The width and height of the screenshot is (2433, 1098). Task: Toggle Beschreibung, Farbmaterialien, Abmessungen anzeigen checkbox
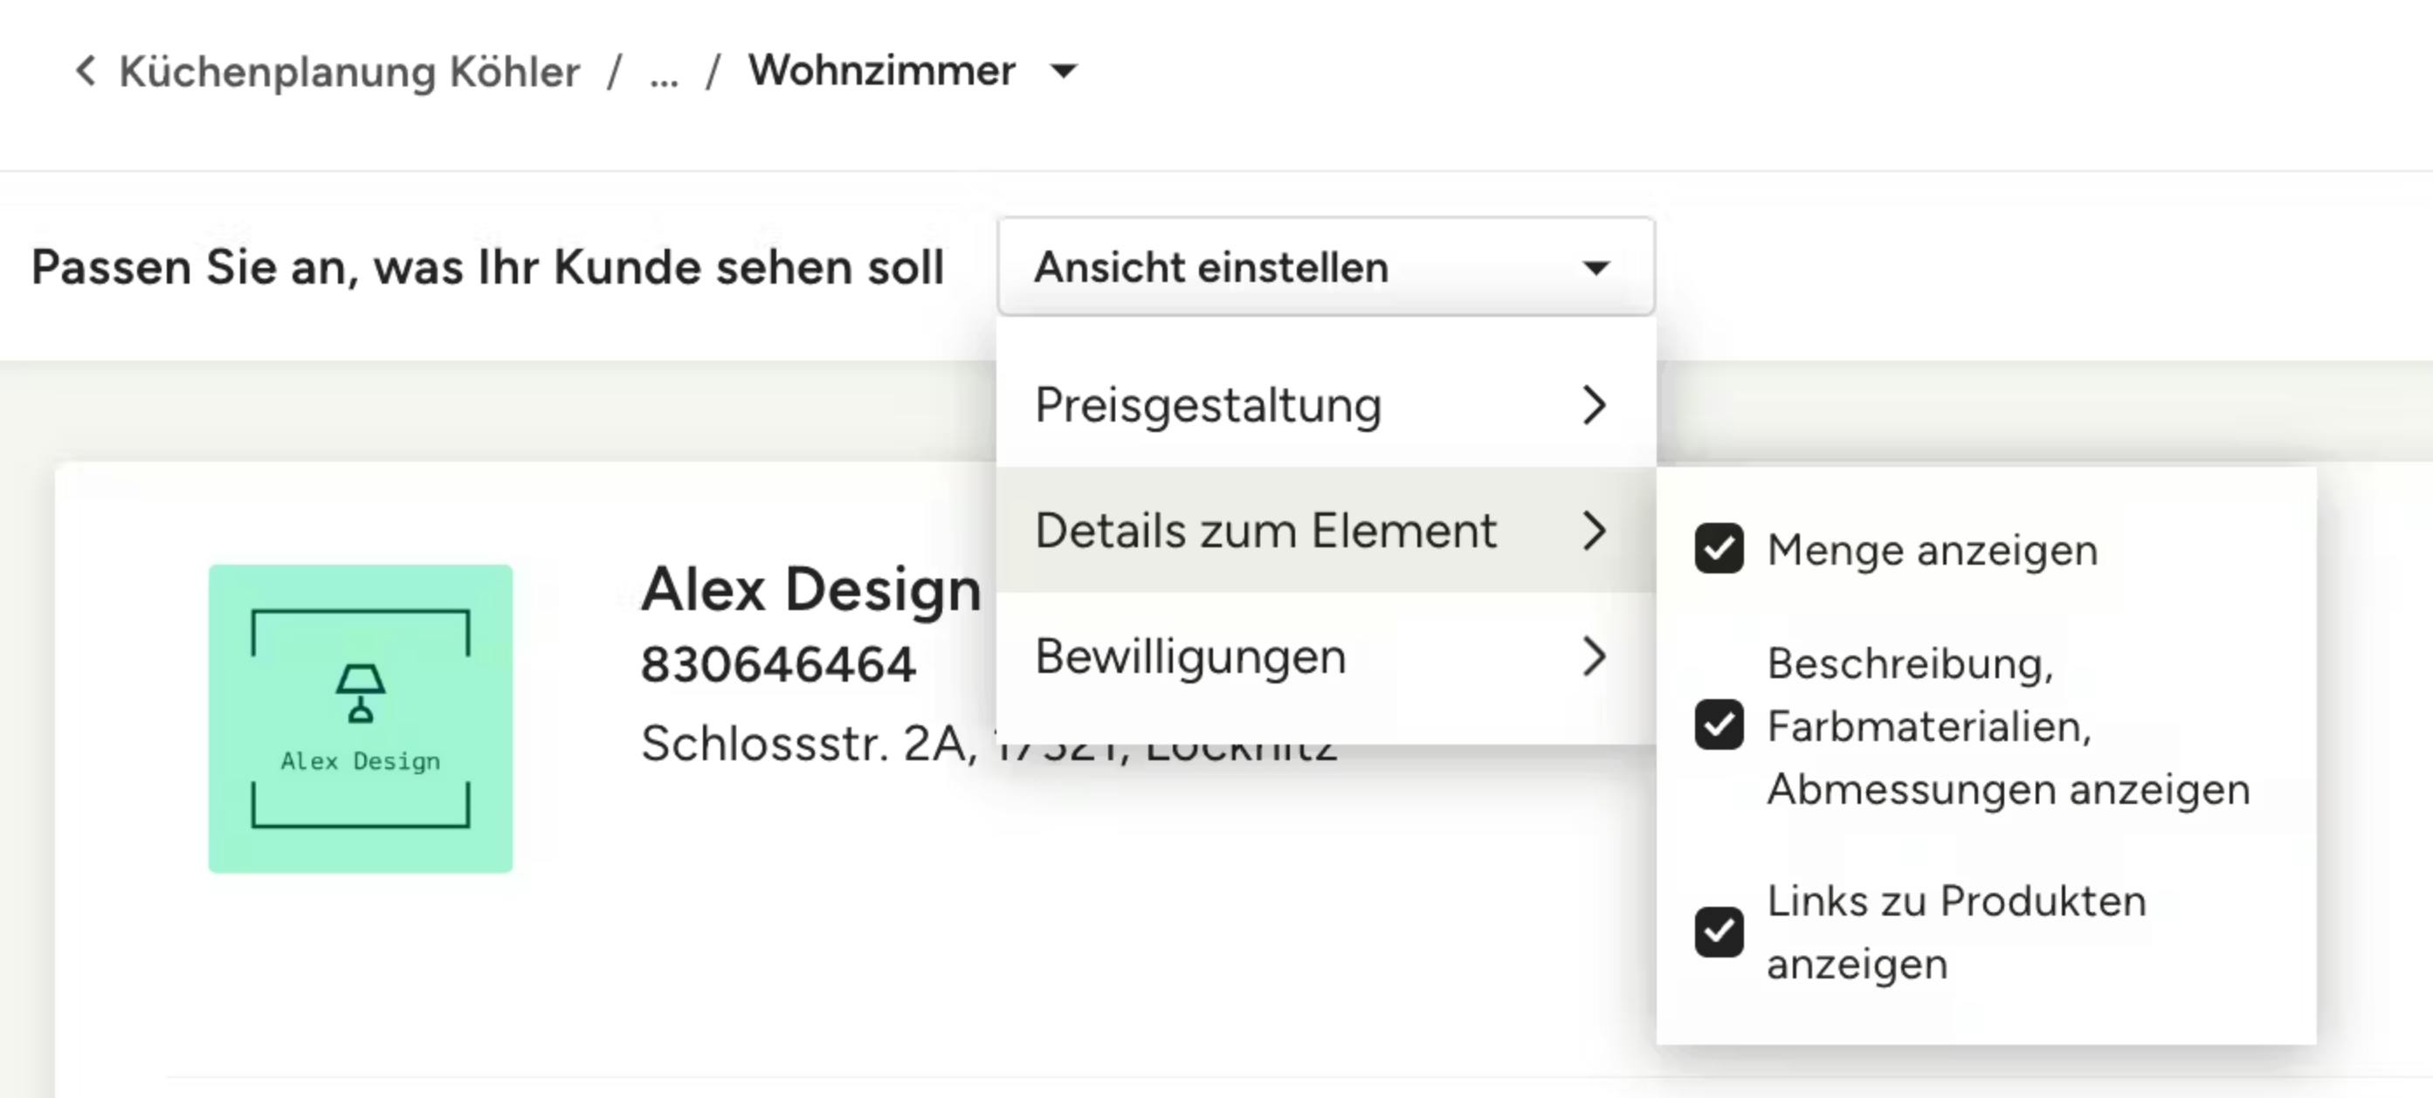click(1718, 724)
